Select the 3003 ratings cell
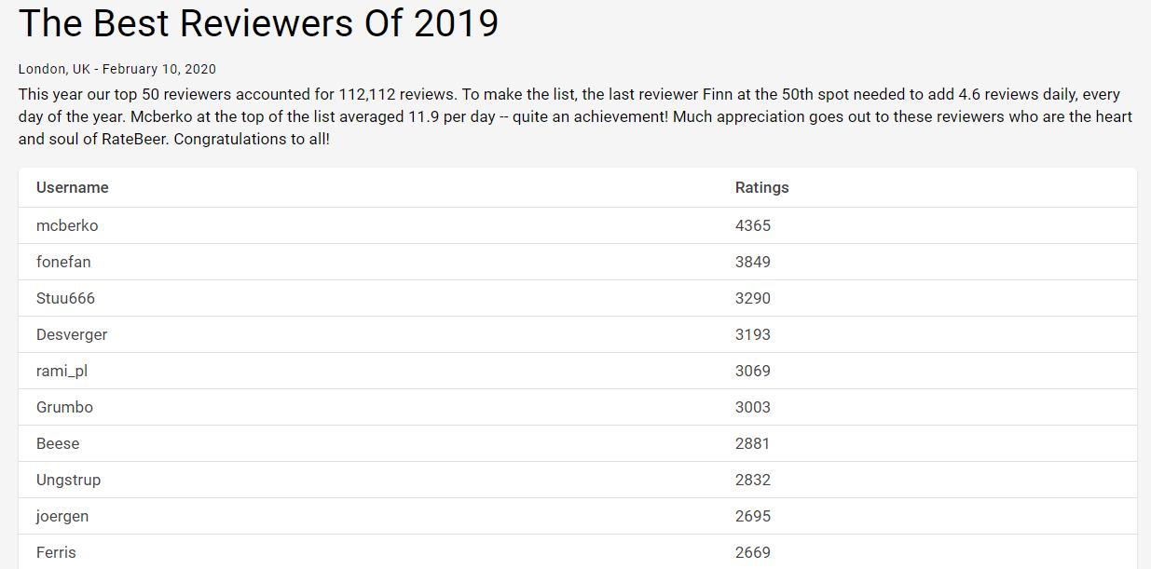Image resolution: width=1151 pixels, height=569 pixels. click(753, 407)
